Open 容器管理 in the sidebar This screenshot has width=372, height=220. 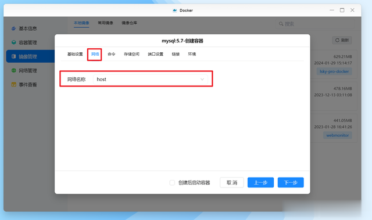[24, 42]
